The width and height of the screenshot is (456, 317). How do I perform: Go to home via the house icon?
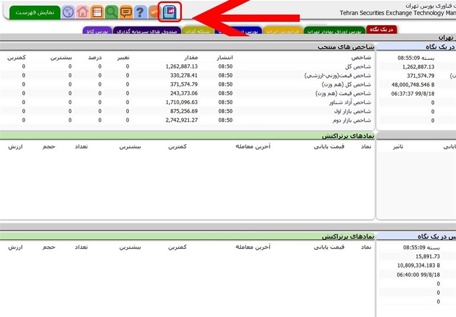83,12
